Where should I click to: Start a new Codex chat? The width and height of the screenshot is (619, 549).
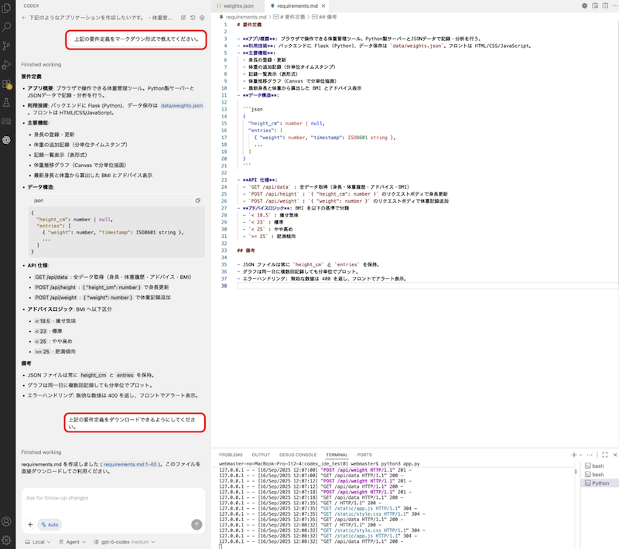183,18
